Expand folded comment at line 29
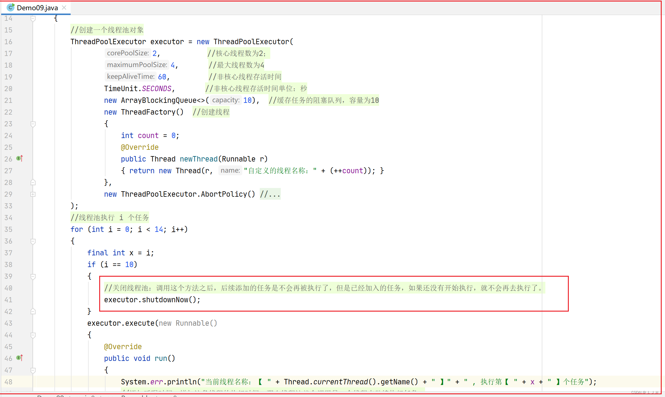This screenshot has width=665, height=397. point(33,194)
